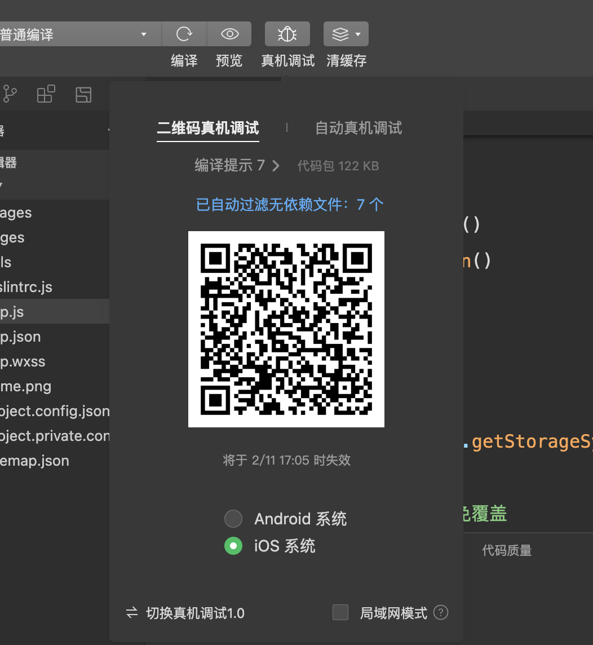Click the clear cache layers icon
The width and height of the screenshot is (593, 645).
point(340,34)
